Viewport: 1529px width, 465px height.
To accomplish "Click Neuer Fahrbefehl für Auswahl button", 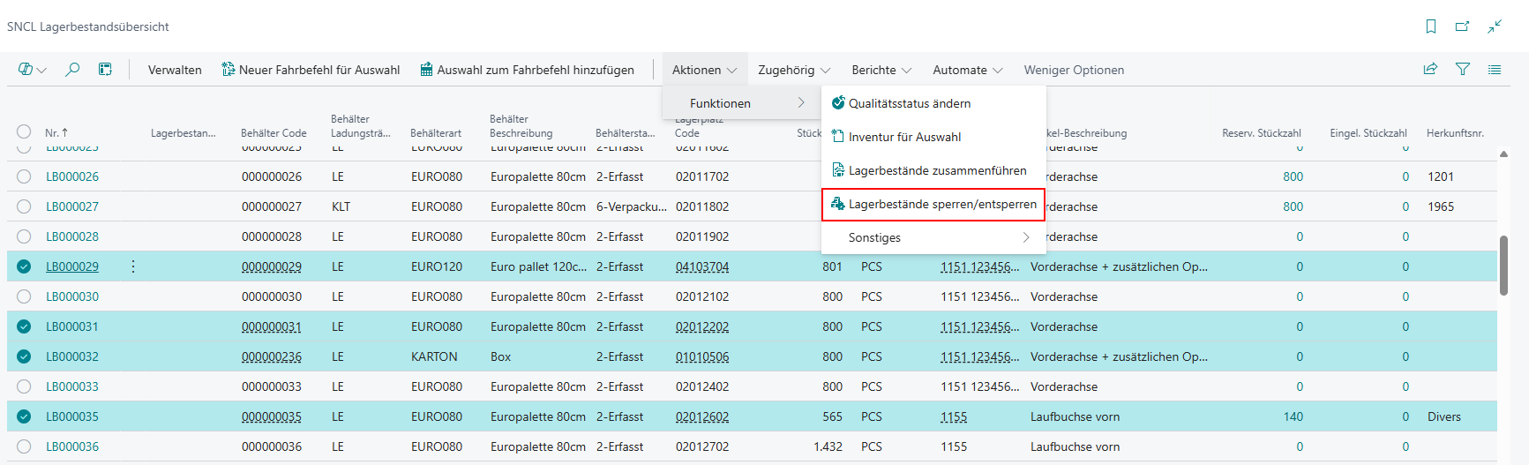I will click(x=311, y=70).
